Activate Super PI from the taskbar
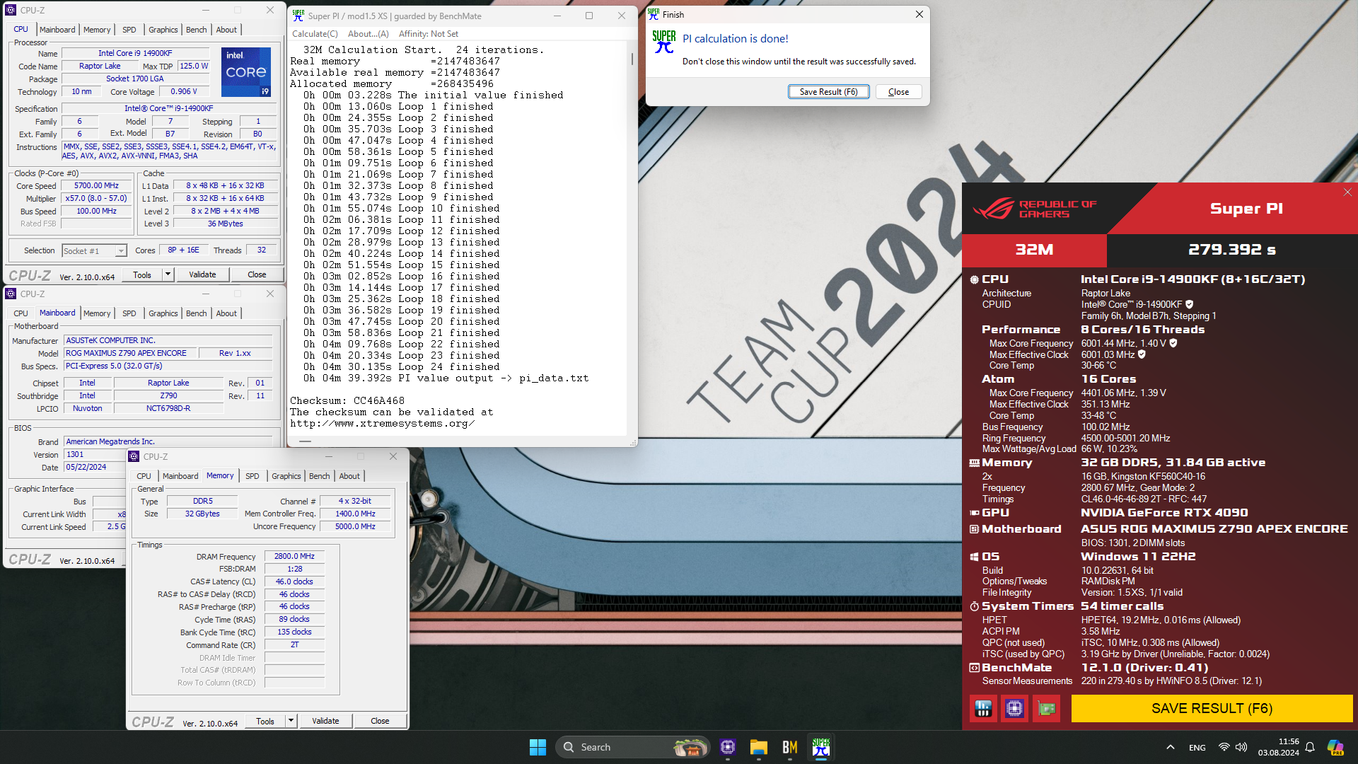Screen dimensions: 1358x764 (x=821, y=747)
